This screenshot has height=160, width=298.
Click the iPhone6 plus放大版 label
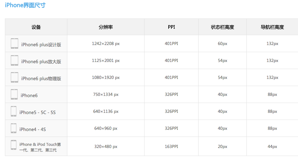pyautogui.click(x=41, y=61)
